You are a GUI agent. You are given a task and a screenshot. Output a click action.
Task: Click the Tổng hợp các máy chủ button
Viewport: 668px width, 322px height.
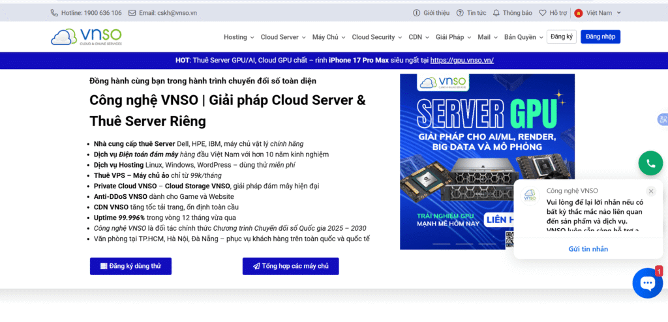(290, 266)
